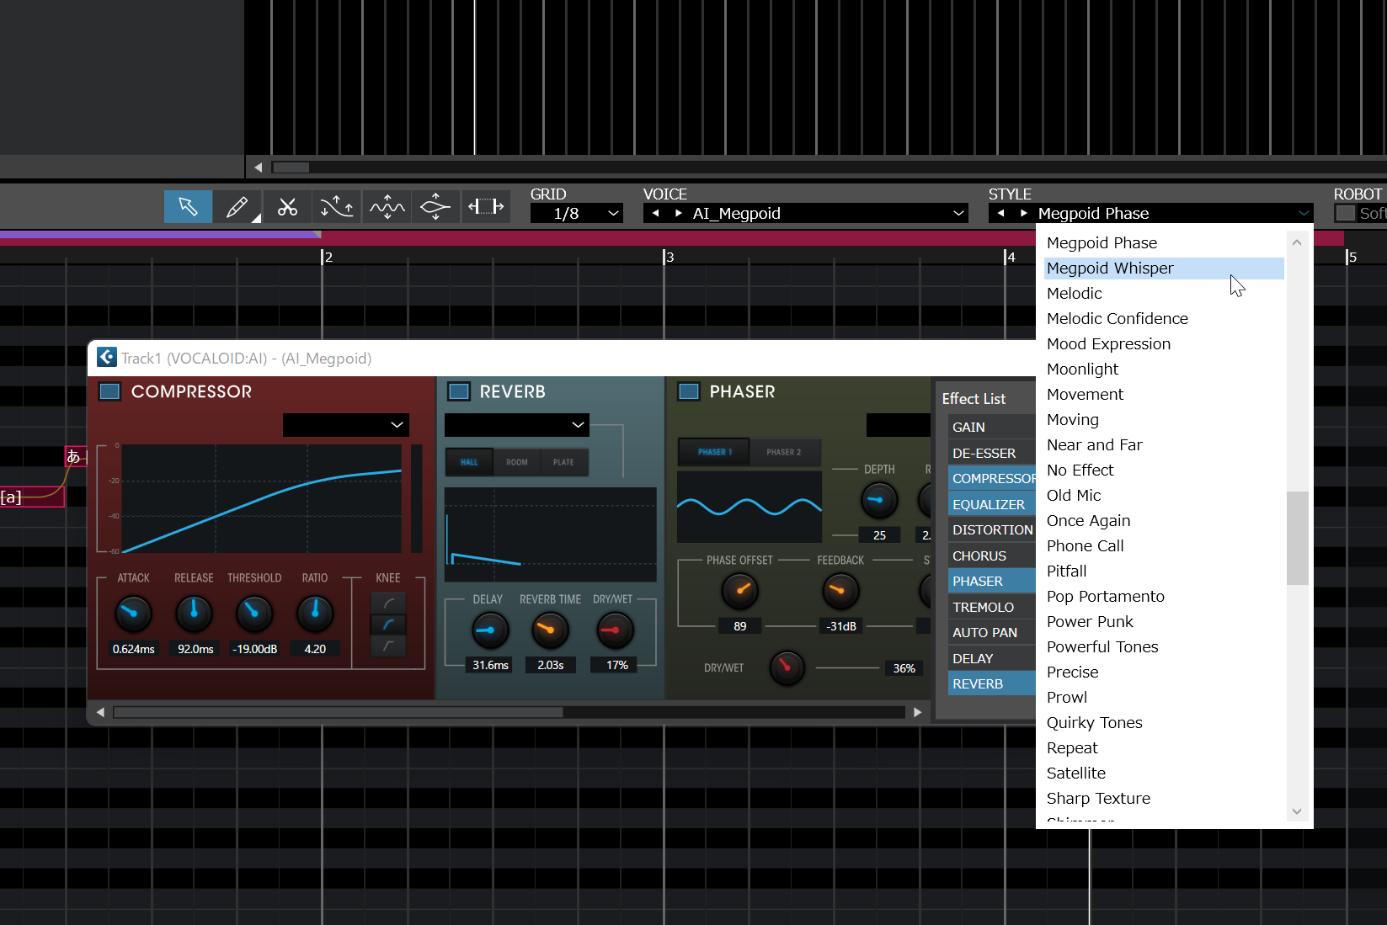Click the effects panel horizontal scrollbar
The image size is (1387, 925).
pyautogui.click(x=339, y=712)
